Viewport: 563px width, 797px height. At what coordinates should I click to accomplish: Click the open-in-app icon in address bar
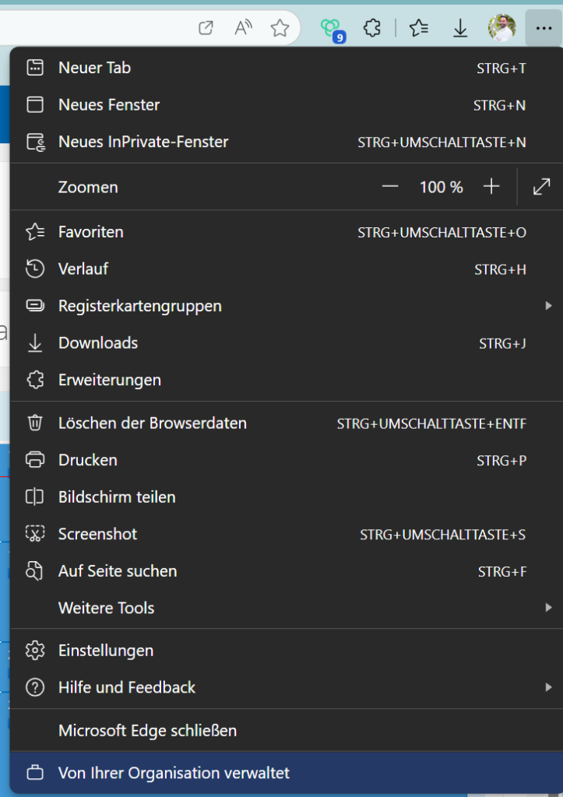pos(206,29)
